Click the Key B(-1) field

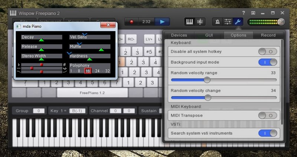pos(77,111)
